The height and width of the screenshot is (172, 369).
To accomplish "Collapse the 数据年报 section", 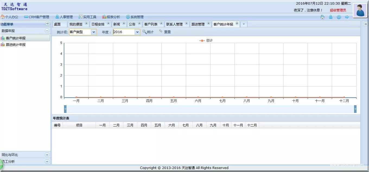I will 47,31.
